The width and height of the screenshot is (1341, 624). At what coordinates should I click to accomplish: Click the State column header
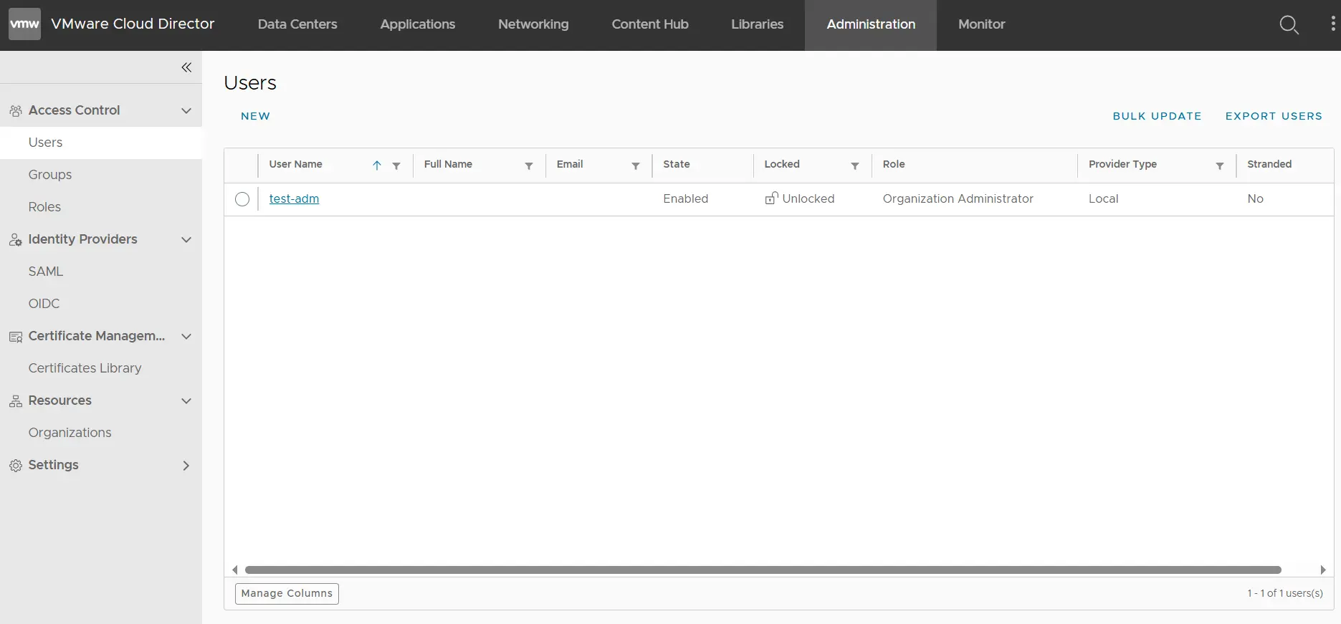point(677,164)
